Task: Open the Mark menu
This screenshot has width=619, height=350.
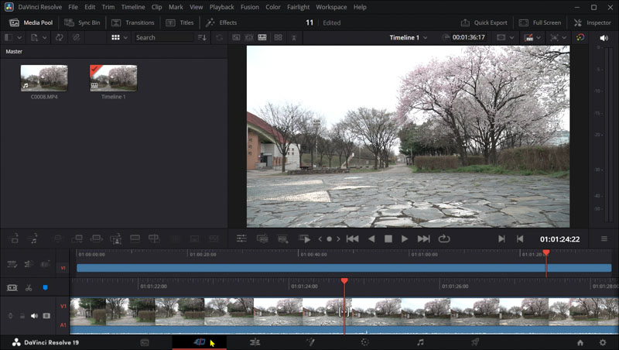Action: click(x=176, y=7)
